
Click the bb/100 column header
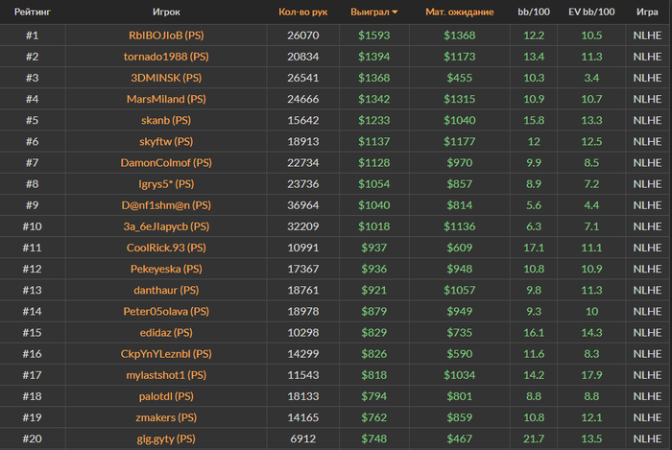534,12
